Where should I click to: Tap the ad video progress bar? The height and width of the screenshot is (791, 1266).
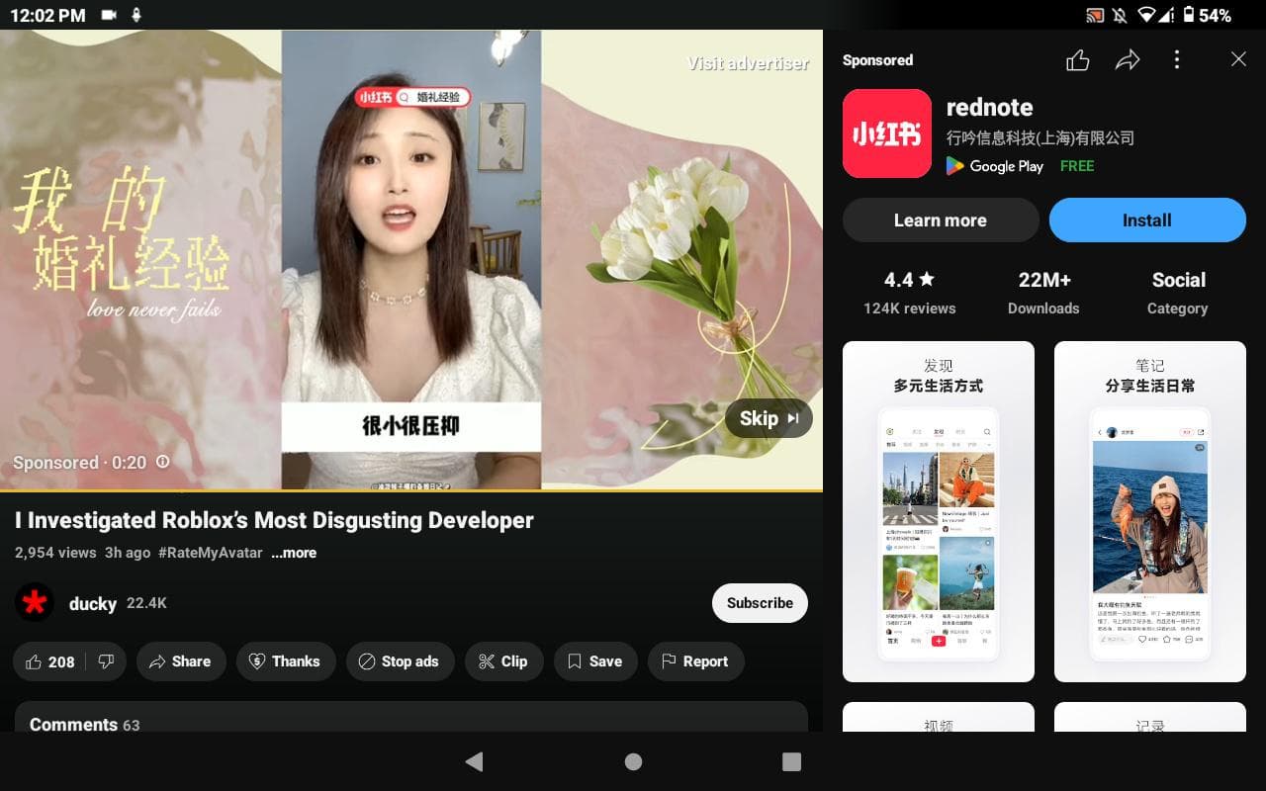(x=411, y=490)
